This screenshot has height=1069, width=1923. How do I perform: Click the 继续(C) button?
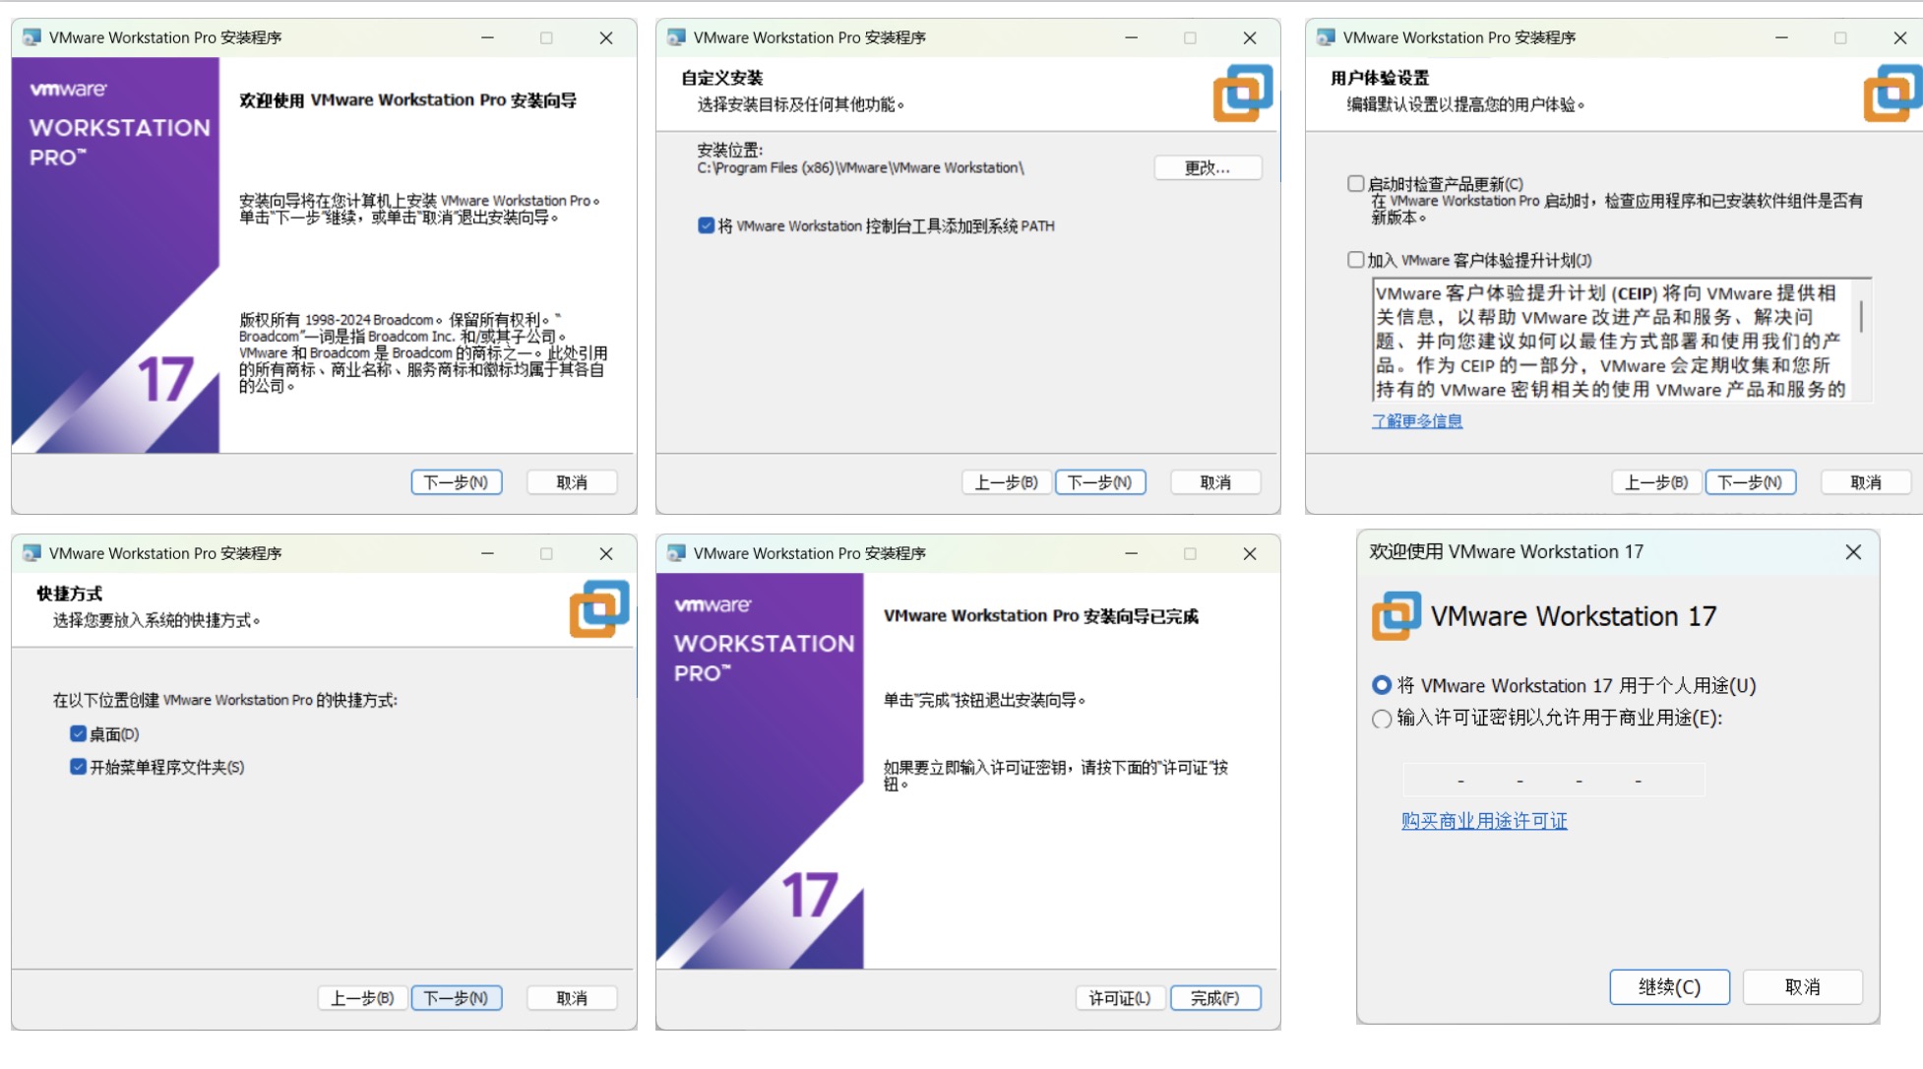(x=1669, y=986)
